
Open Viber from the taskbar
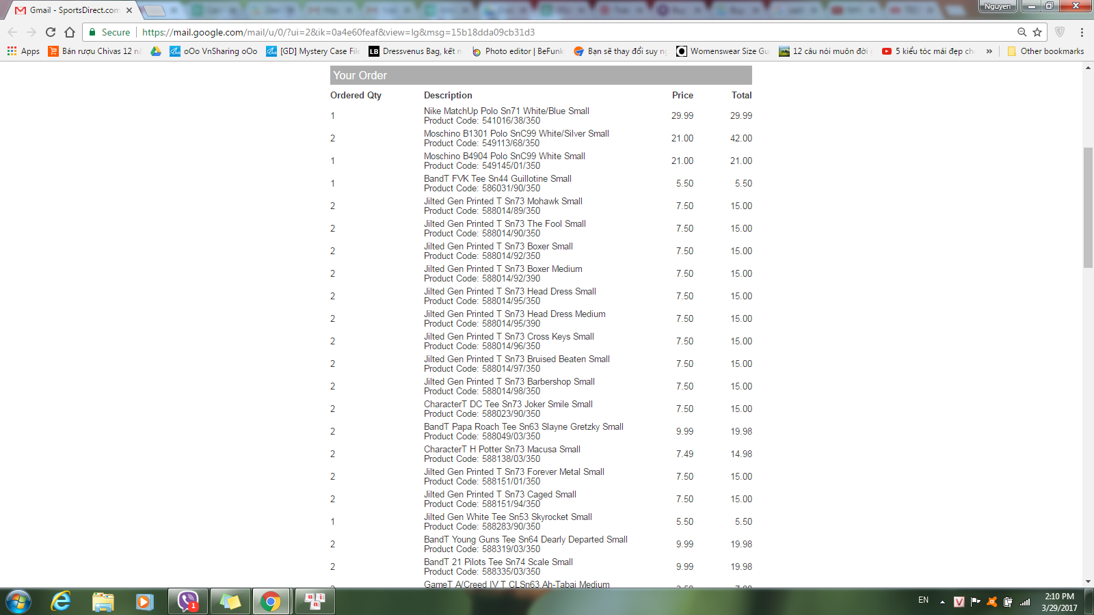pos(187,601)
